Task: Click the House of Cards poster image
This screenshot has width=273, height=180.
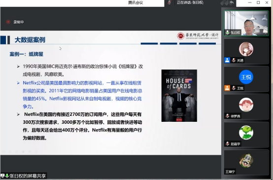Action: click(x=179, y=96)
